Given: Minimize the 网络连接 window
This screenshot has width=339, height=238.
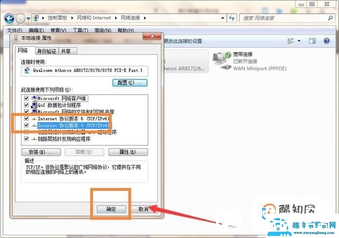Looking at the screenshot, I should coord(301,4).
